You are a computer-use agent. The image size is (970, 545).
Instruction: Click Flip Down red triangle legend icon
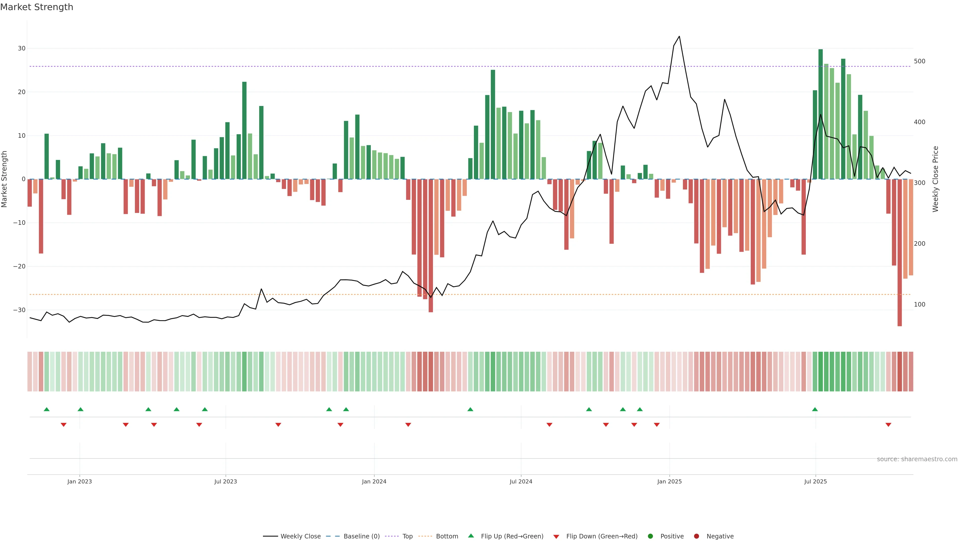tap(556, 537)
